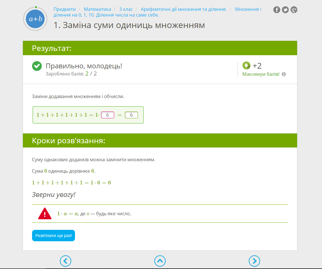Click the a+b subject logo icon
The width and height of the screenshot is (322, 269).
point(35,19)
